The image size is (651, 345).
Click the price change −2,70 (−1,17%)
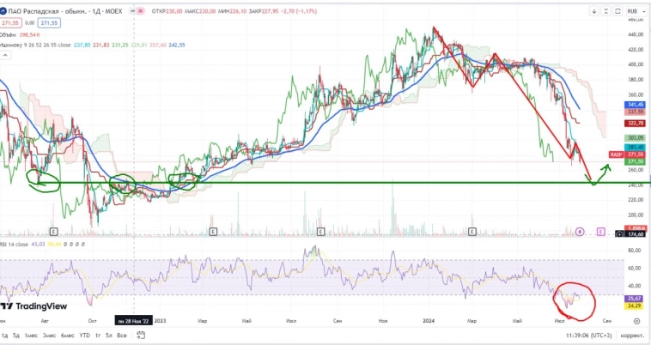300,11
